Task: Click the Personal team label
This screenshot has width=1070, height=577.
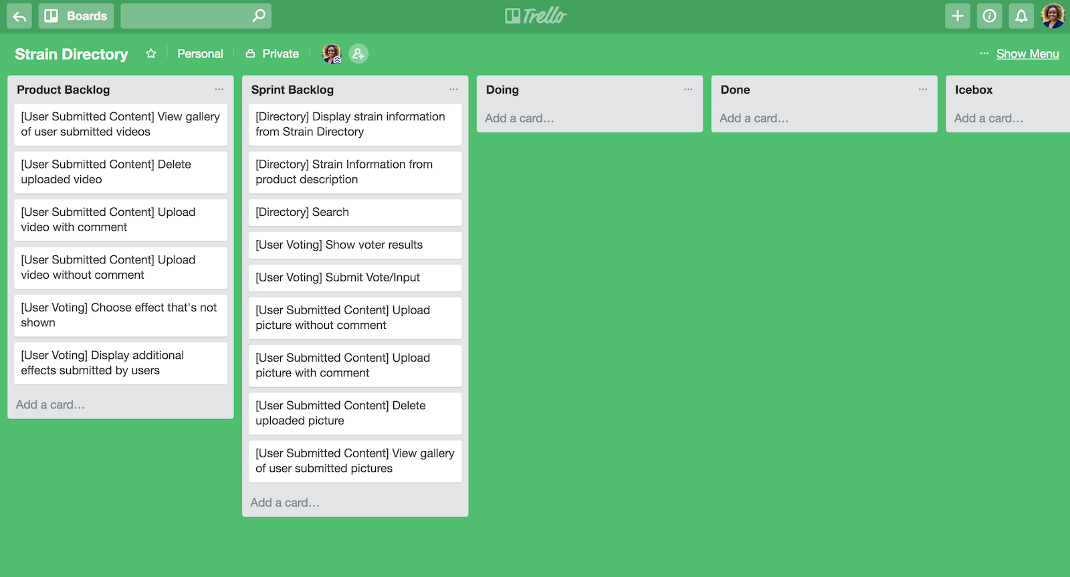Action: [x=200, y=53]
